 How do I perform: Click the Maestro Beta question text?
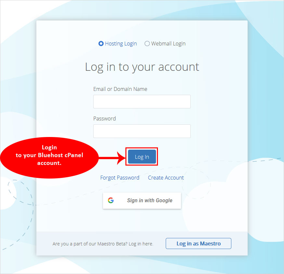point(103,244)
